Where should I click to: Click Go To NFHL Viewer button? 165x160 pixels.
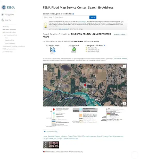(120, 59)
